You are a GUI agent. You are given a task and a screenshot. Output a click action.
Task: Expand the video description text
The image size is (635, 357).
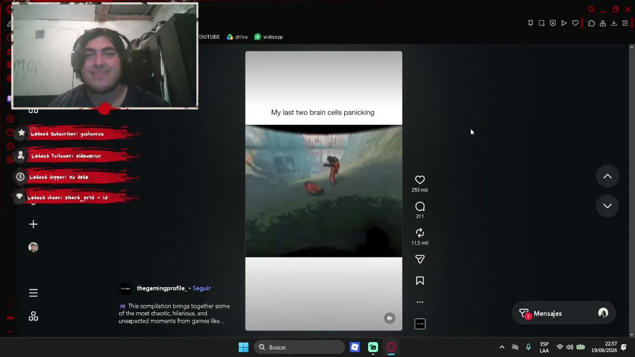point(174,313)
